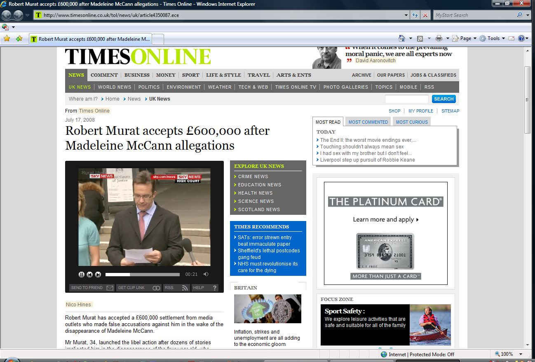Open the IE Help question mark icon
This screenshot has width=535, height=362.
click(521, 38)
